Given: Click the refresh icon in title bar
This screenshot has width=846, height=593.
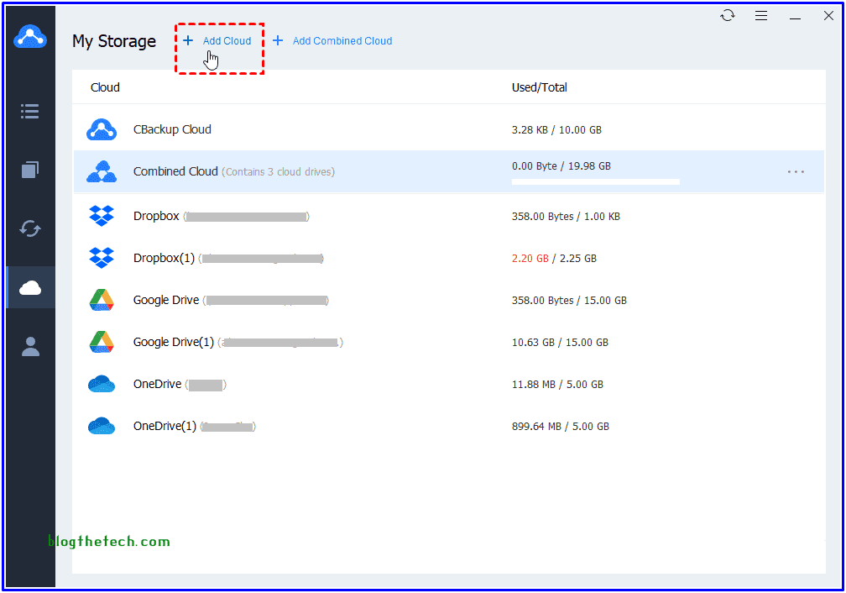Looking at the screenshot, I should (x=728, y=16).
